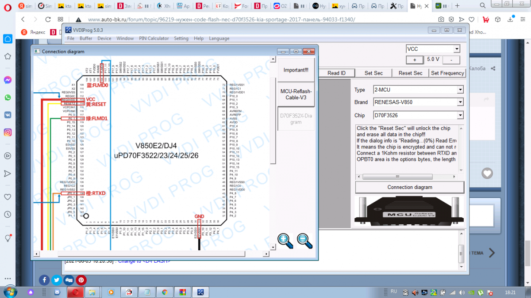Increase voltage with the plus button
This screenshot has width=531, height=298.
(x=415, y=60)
